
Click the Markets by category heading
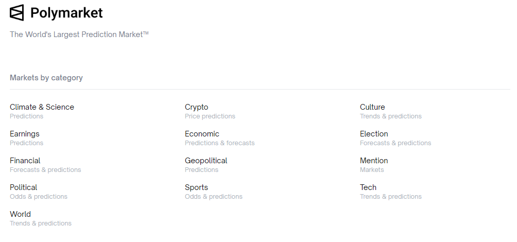click(x=46, y=78)
